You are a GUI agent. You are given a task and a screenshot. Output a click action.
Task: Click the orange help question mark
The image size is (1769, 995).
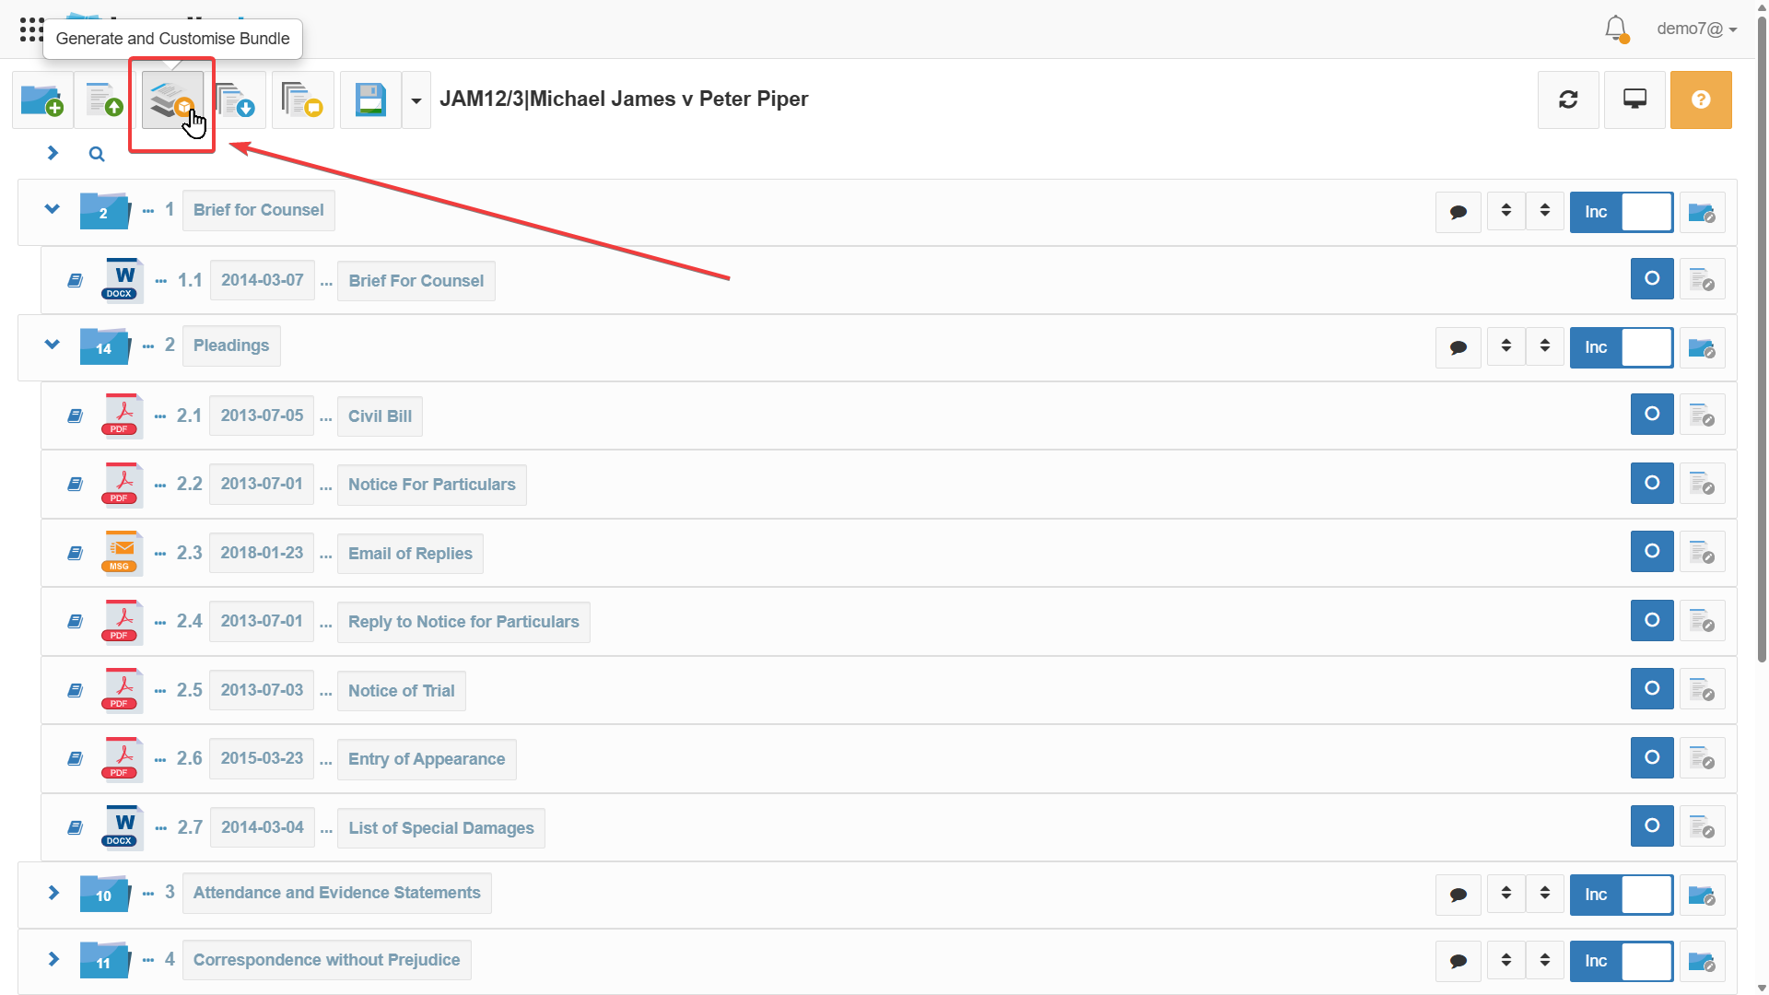click(x=1701, y=99)
